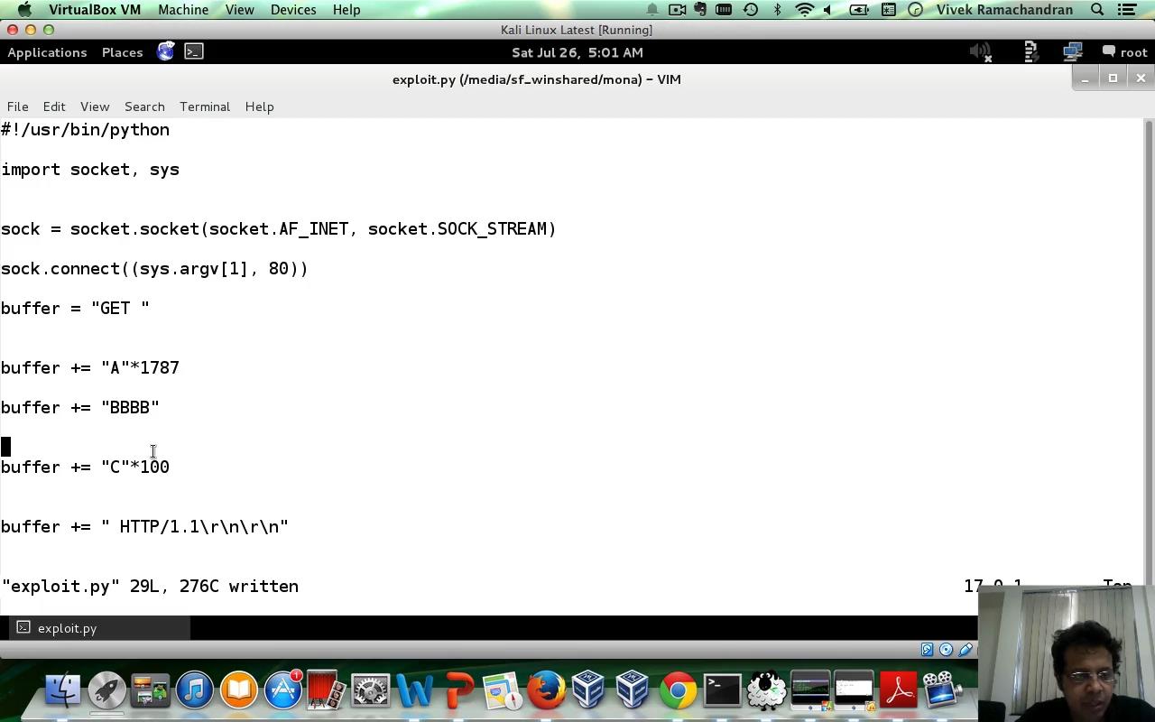The width and height of the screenshot is (1155, 722).
Task: Click the buffer = "GET " line
Action: coord(75,309)
